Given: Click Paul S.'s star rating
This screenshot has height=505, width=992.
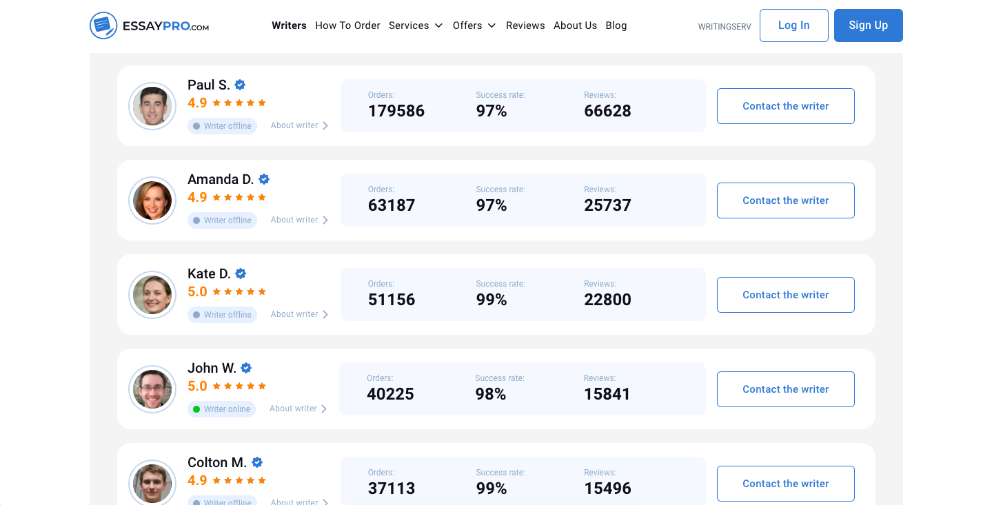Looking at the screenshot, I should click(239, 103).
